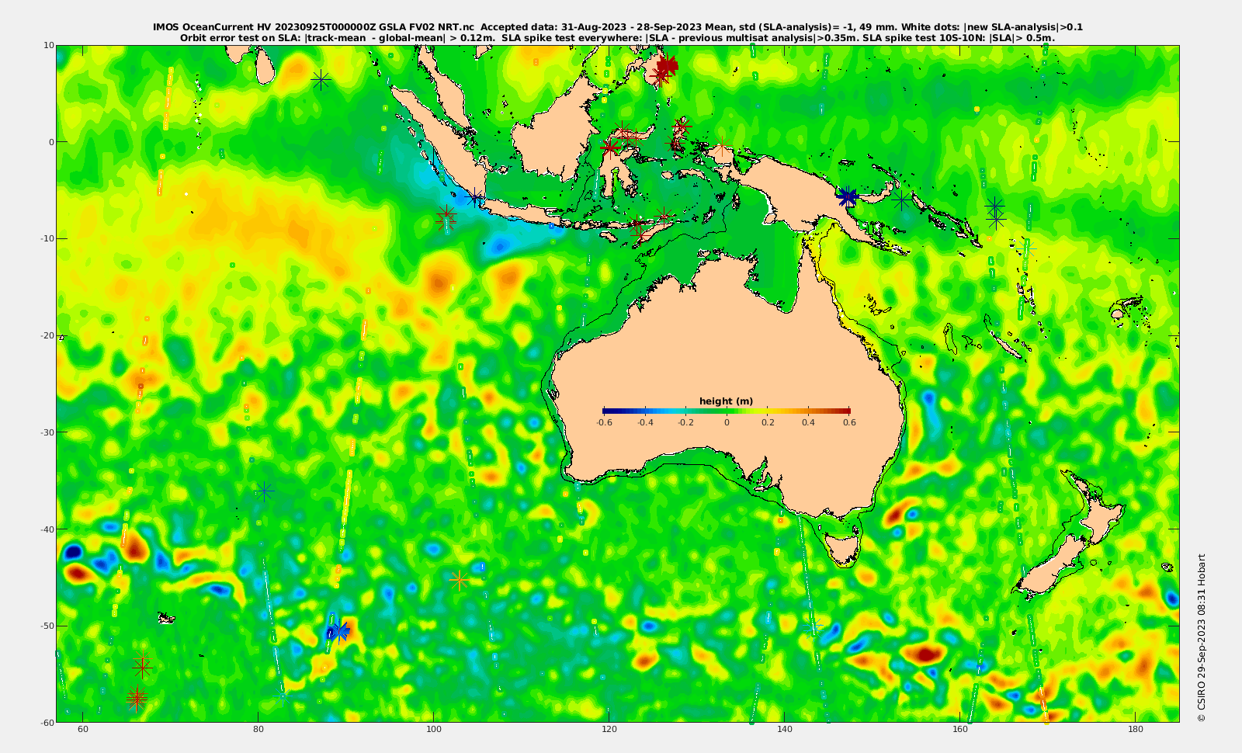1242x753 pixels.
Task: Click the latitude -30 tick label
Action: (x=47, y=432)
